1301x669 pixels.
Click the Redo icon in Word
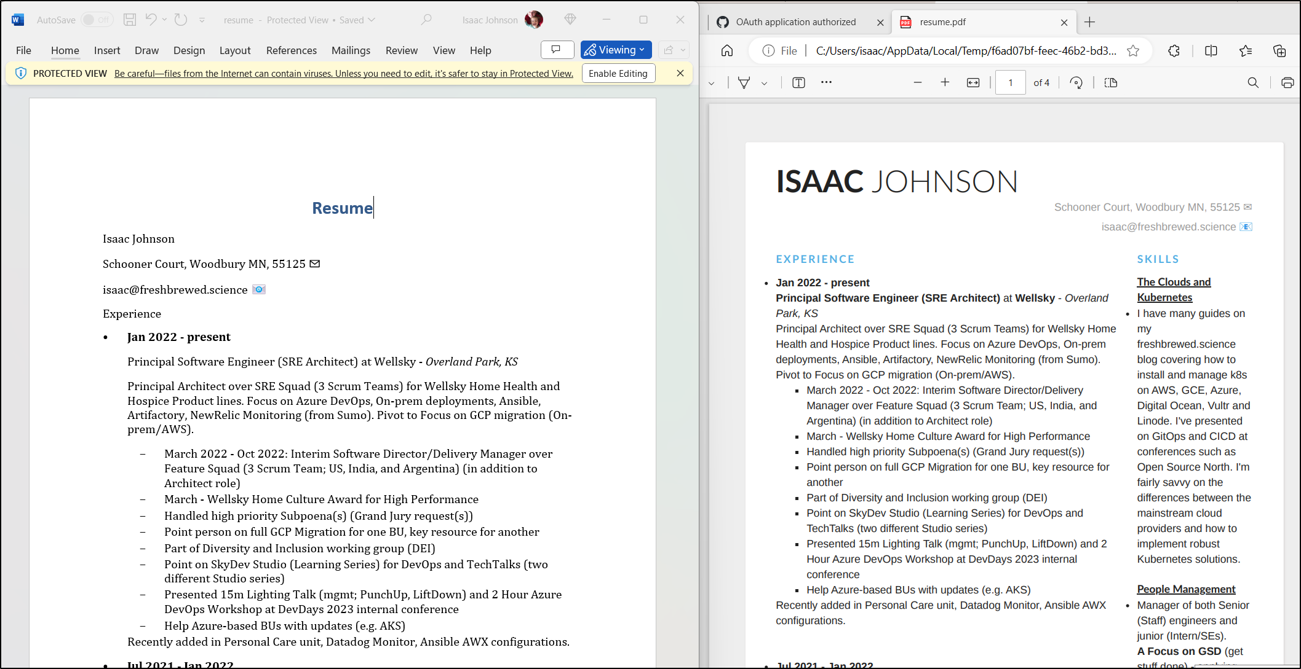pos(180,20)
